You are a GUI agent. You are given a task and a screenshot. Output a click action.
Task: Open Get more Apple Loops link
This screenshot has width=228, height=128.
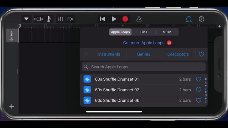click(x=144, y=43)
